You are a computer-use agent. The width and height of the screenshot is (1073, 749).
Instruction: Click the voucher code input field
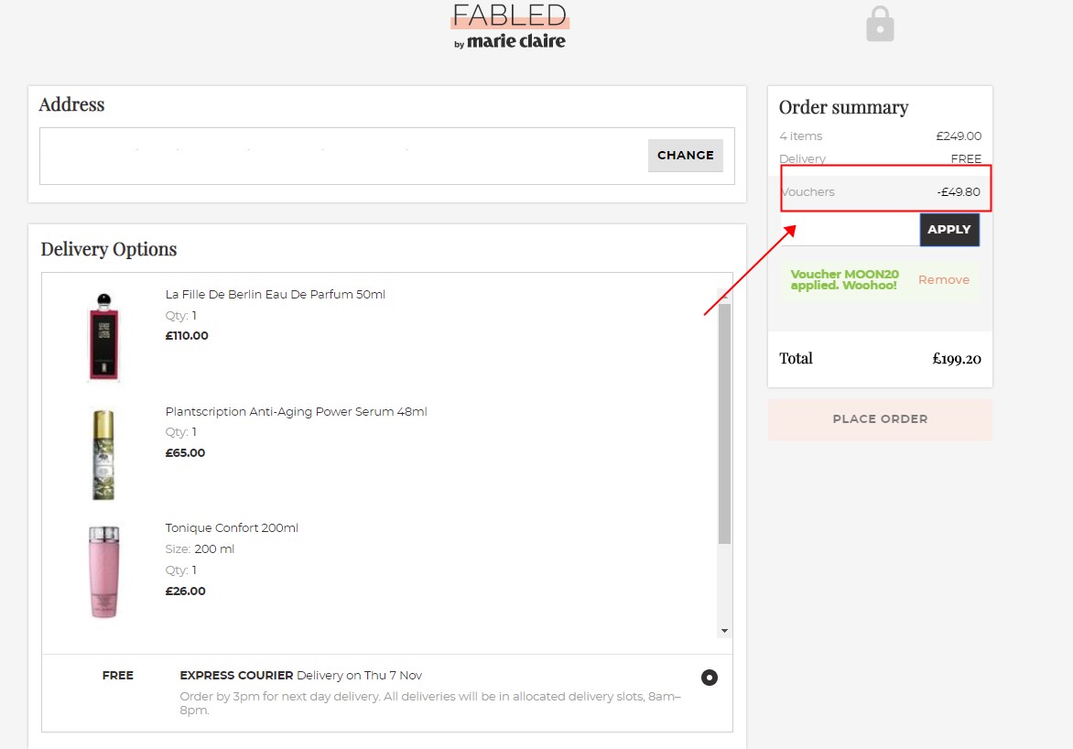[850, 229]
